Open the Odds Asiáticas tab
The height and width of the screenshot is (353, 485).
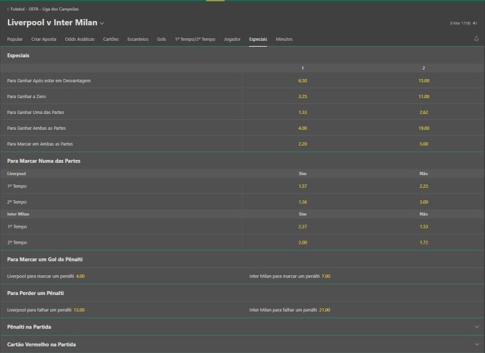pos(80,40)
